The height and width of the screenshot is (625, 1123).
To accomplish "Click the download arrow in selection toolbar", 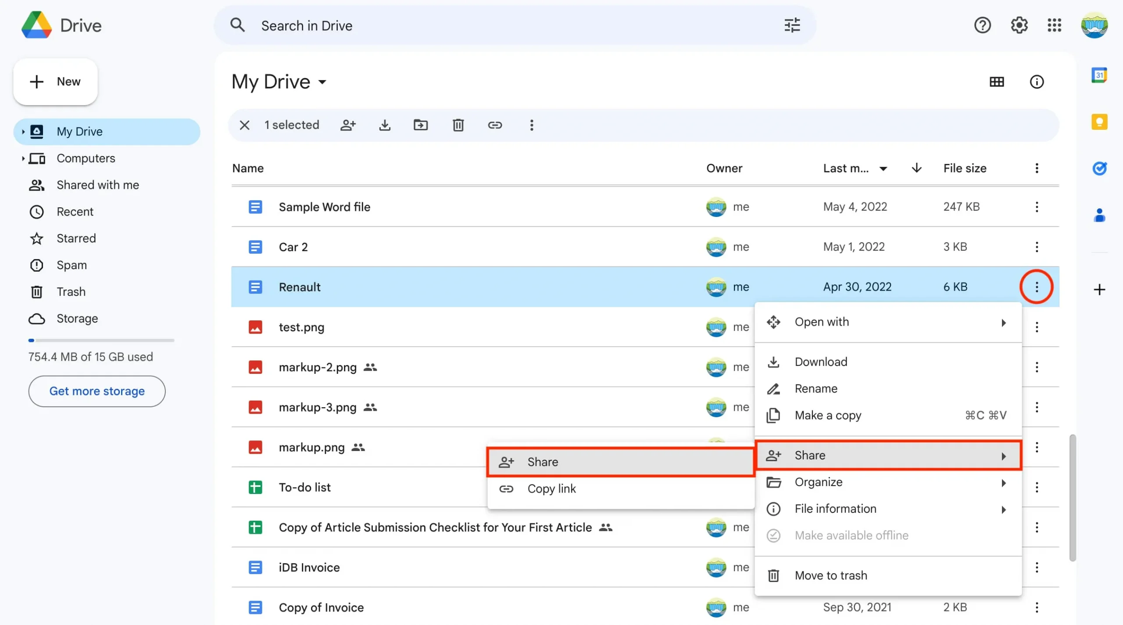I will (384, 124).
